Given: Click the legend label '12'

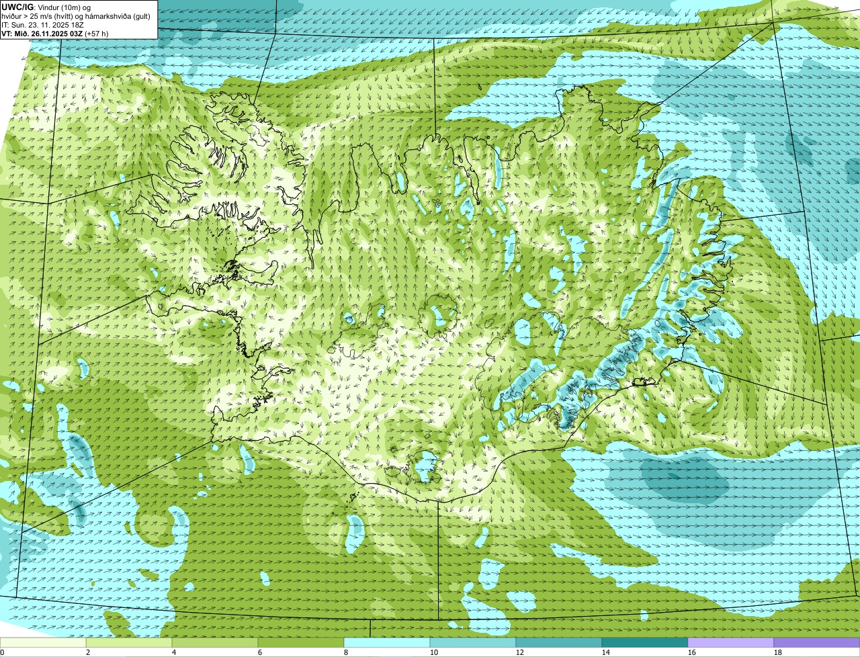Looking at the screenshot, I should (520, 652).
